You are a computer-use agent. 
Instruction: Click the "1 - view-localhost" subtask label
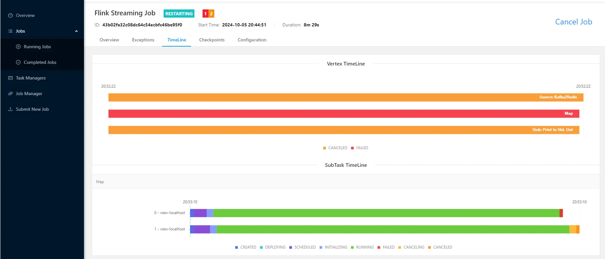coord(170,229)
